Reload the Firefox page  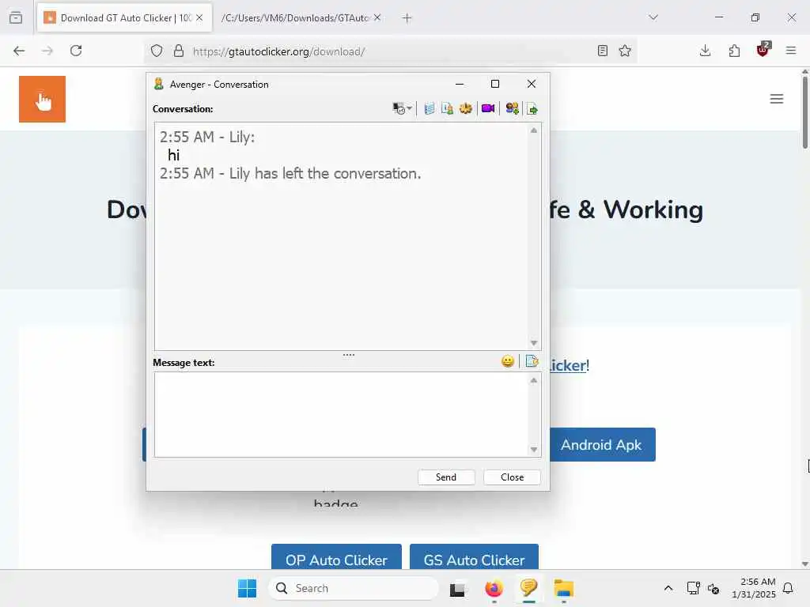(76, 51)
